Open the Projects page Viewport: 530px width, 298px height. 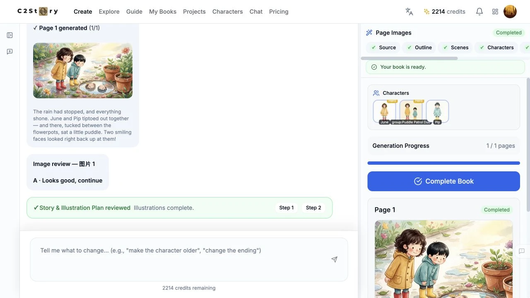[x=194, y=12]
